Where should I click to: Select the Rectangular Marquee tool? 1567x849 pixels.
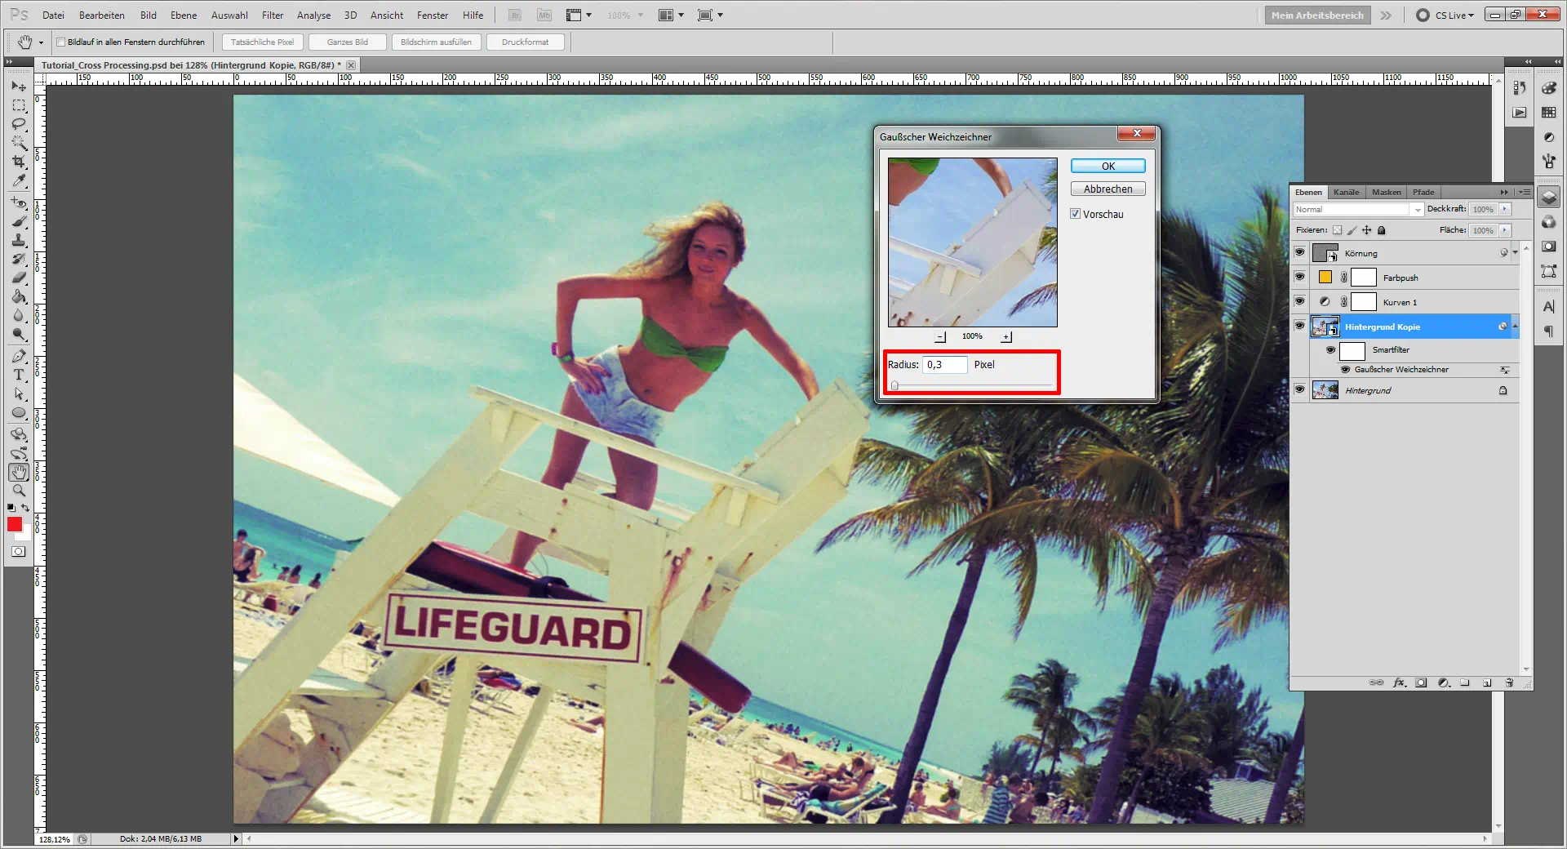[x=19, y=105]
